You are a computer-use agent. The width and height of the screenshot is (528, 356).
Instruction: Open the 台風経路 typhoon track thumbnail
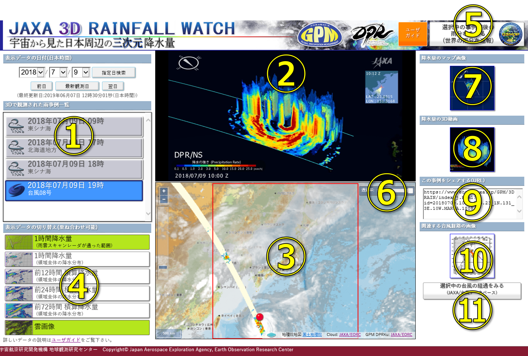(472, 256)
